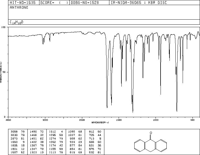
Task: Select peak 1090 in the table
Action: (x=72, y=132)
